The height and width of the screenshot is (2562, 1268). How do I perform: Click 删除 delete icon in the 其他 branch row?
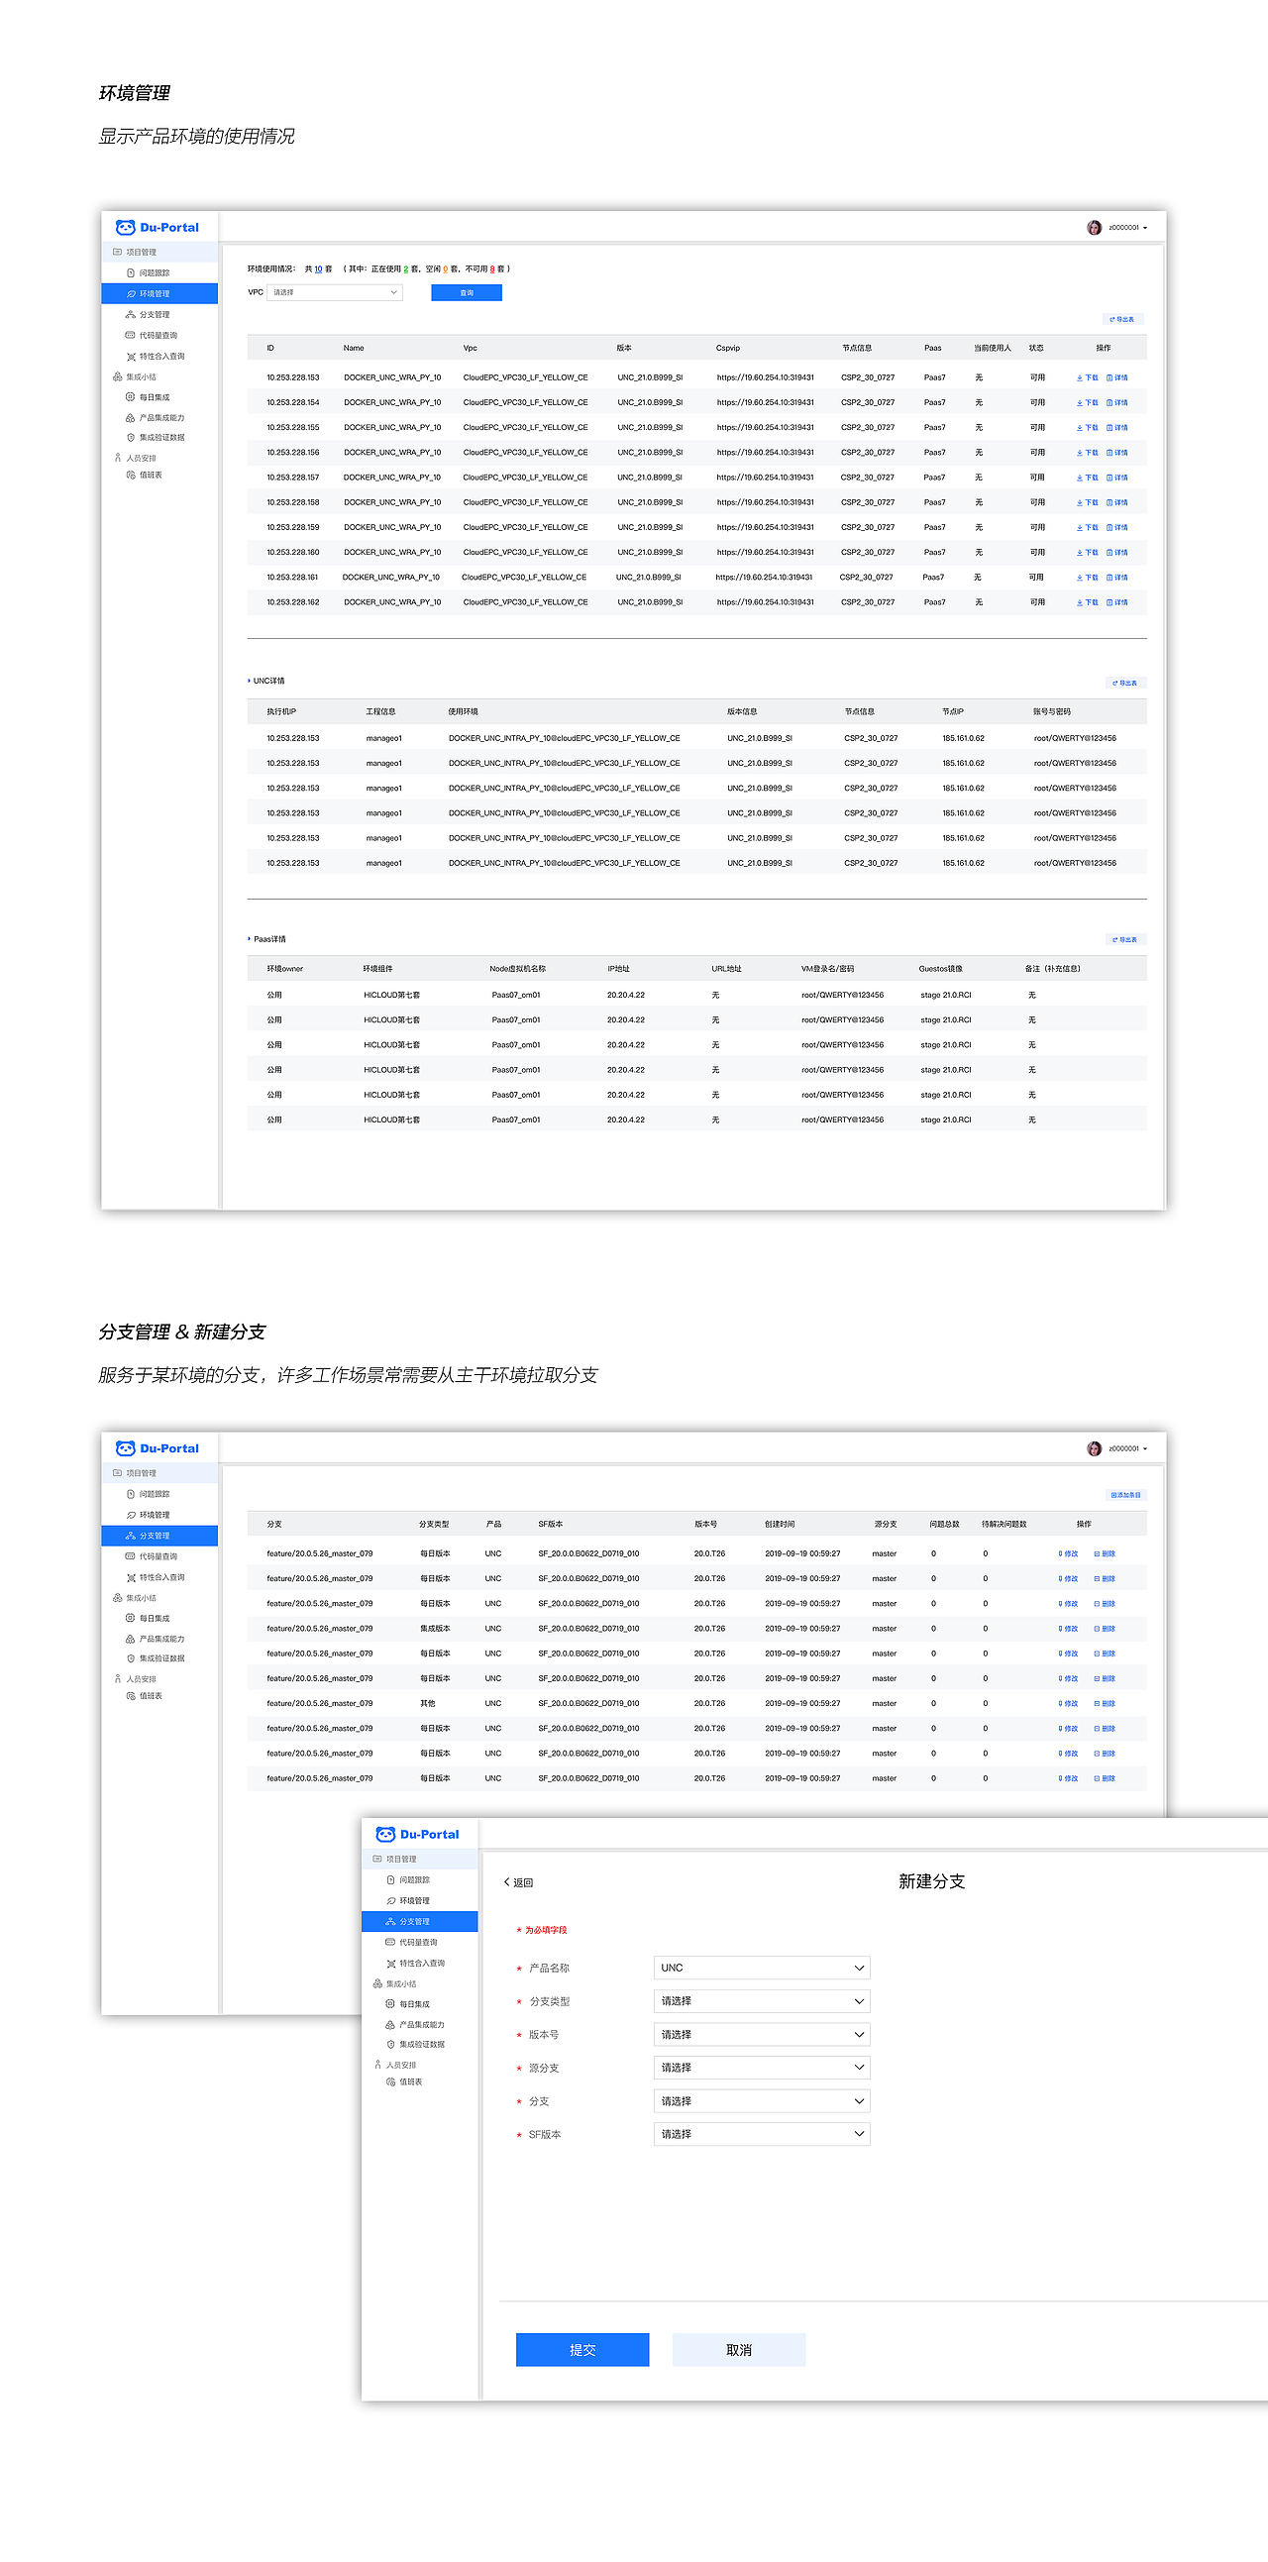pos(1098,1704)
